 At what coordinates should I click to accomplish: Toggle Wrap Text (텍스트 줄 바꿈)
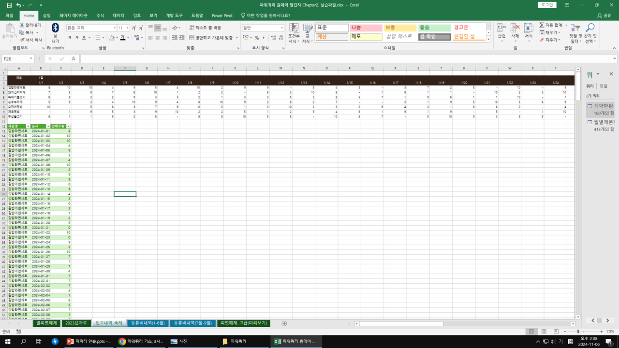click(206, 28)
